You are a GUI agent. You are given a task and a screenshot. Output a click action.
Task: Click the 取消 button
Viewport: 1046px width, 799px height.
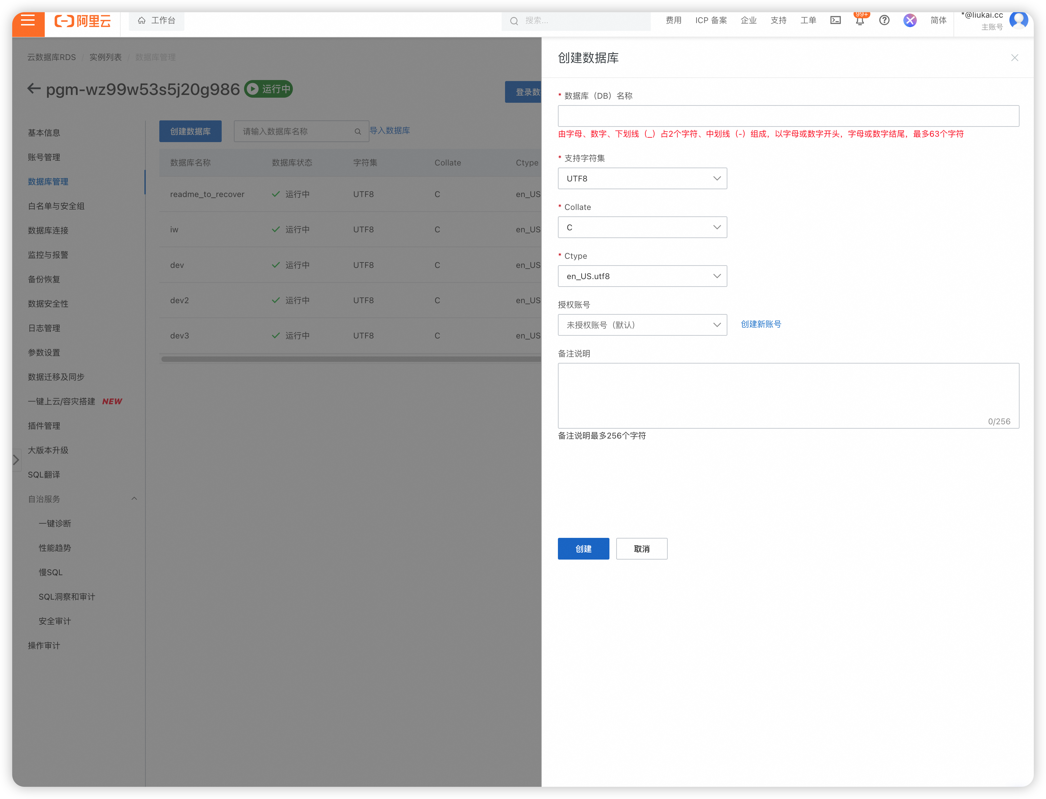(x=642, y=549)
